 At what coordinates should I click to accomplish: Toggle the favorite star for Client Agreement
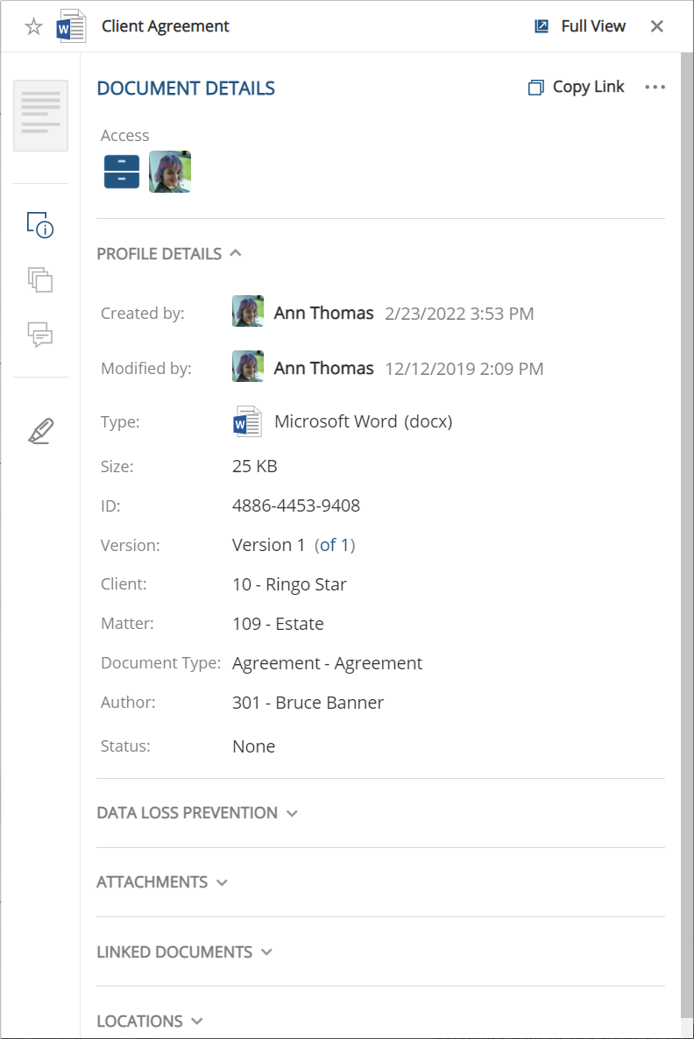click(33, 25)
